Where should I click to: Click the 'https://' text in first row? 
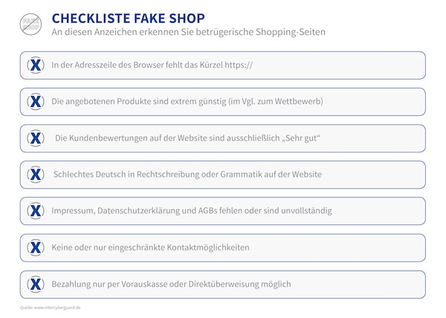pos(239,65)
